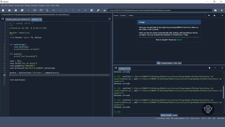Lock the Help pane
The image size is (225, 127).
point(214,16)
